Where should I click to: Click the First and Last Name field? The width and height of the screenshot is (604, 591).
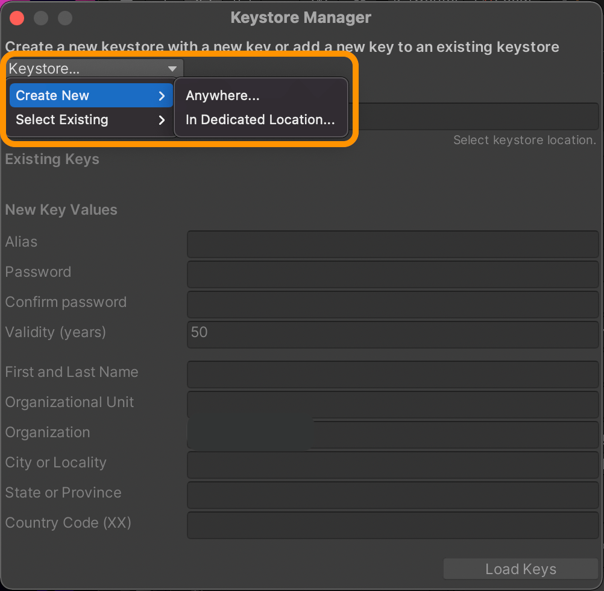(392, 374)
